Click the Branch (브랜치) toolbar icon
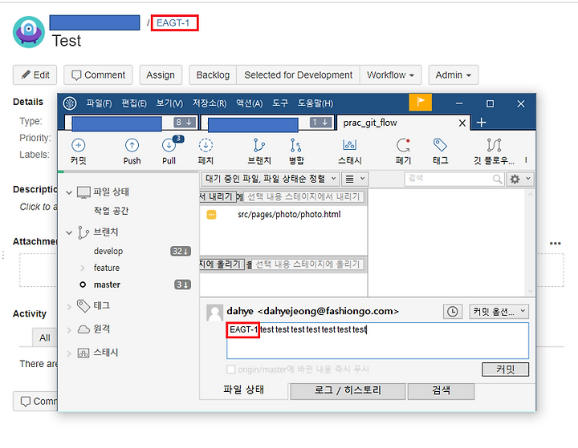Screen dimensions: 578x448 tap(259, 145)
